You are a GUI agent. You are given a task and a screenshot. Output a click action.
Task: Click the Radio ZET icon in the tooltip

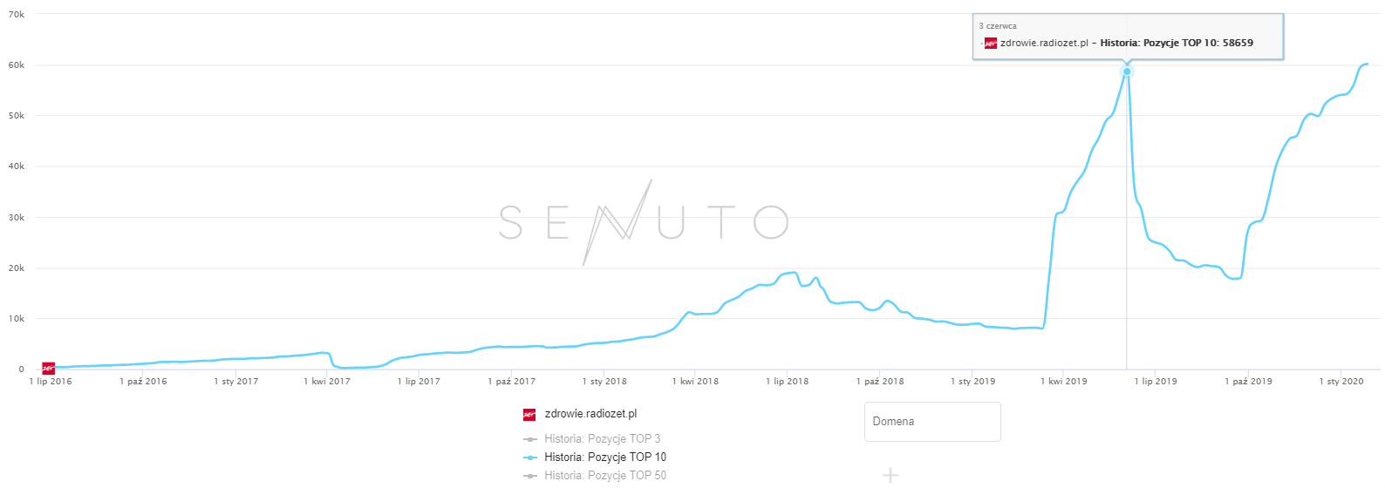pos(990,43)
